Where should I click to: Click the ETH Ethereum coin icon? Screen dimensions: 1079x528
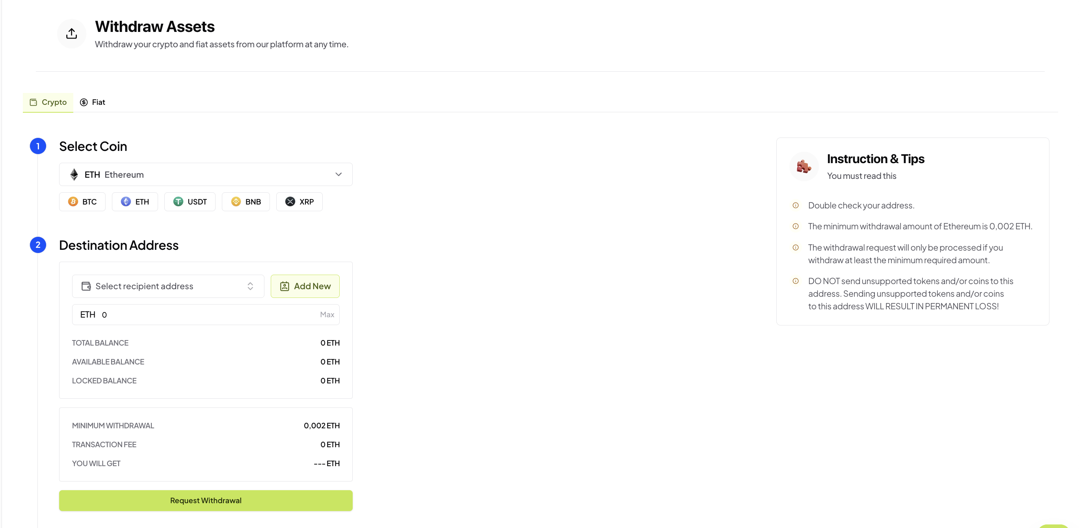click(x=75, y=174)
